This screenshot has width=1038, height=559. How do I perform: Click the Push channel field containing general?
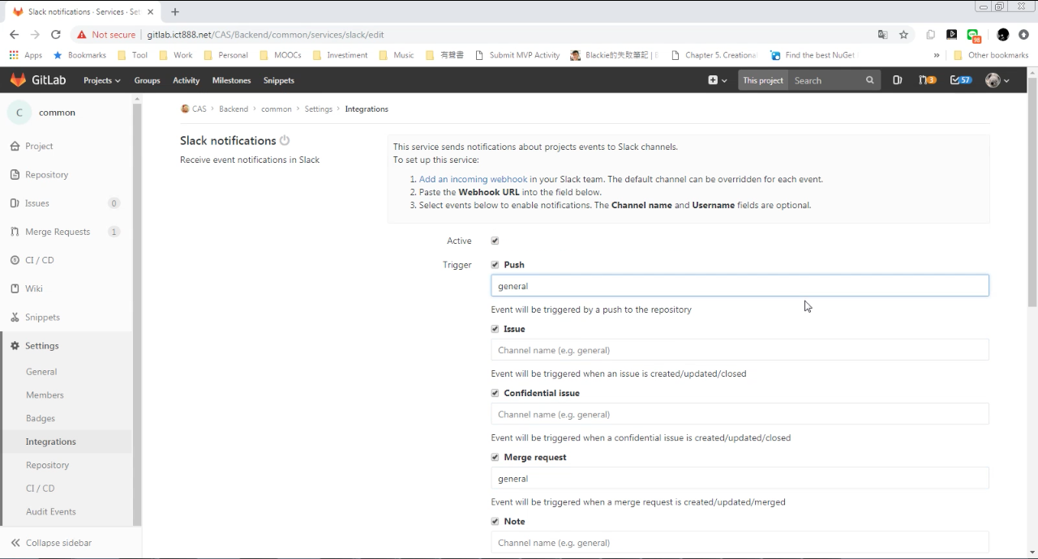pyautogui.click(x=740, y=286)
